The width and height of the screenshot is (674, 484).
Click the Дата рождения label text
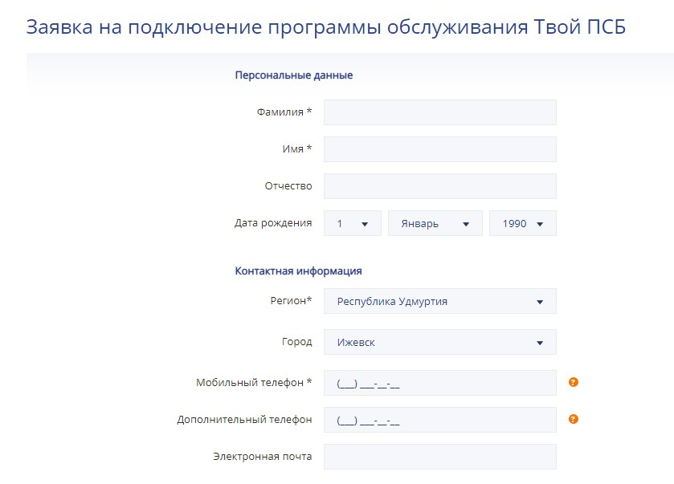[273, 223]
